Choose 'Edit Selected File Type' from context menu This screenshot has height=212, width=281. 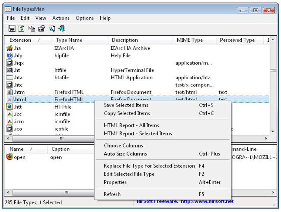click(x=129, y=174)
